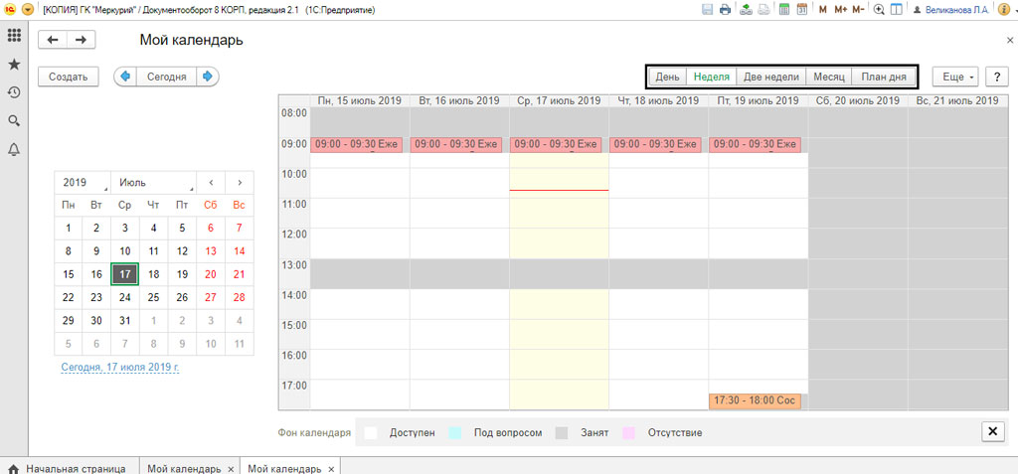Open Favorites star in sidebar

click(x=14, y=64)
